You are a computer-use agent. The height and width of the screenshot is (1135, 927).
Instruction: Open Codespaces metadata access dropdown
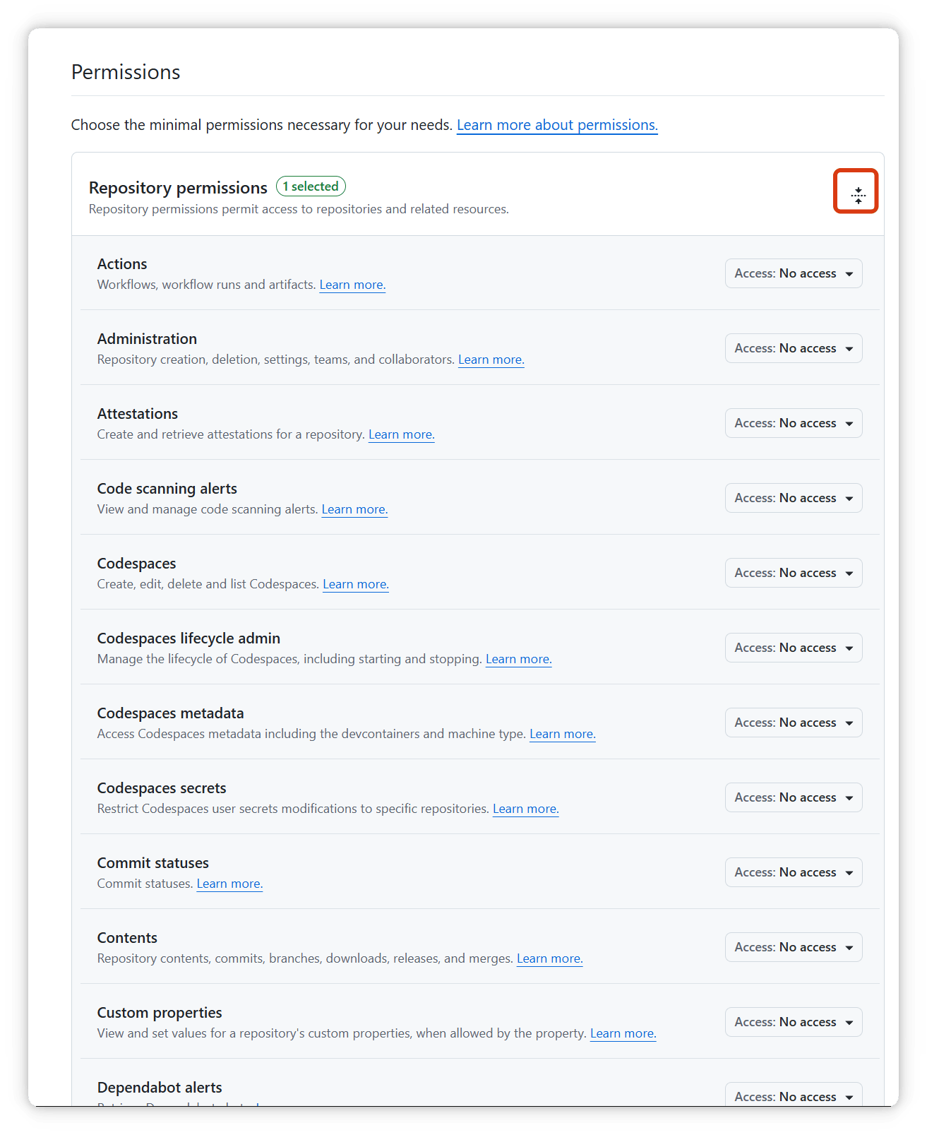794,723
